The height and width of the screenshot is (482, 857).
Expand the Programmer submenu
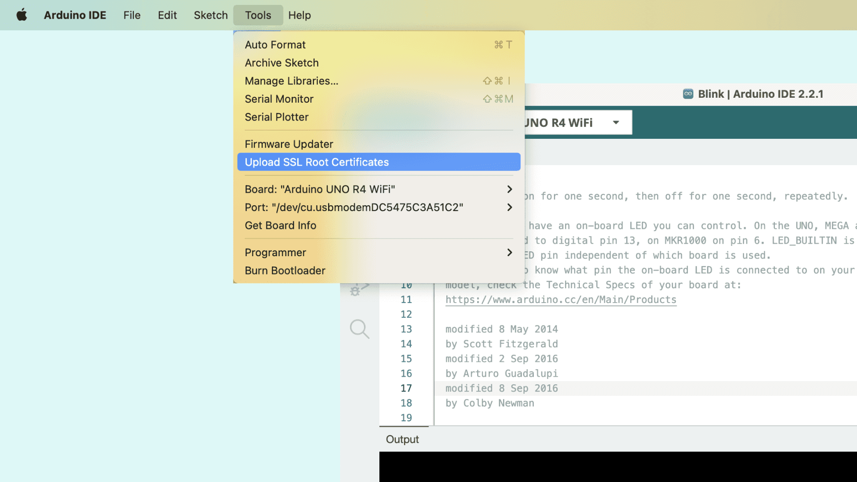pyautogui.click(x=509, y=253)
